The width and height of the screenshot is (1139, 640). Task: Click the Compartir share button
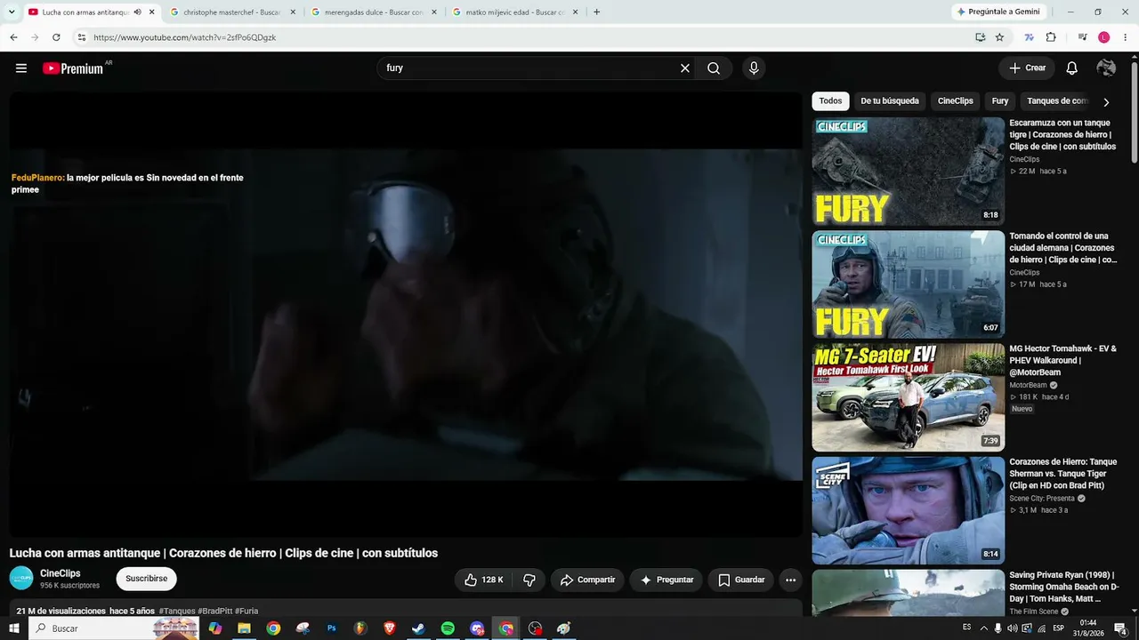tap(587, 580)
